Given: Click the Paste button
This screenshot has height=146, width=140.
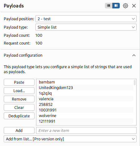Looking at the screenshot, I should (x=19, y=82).
